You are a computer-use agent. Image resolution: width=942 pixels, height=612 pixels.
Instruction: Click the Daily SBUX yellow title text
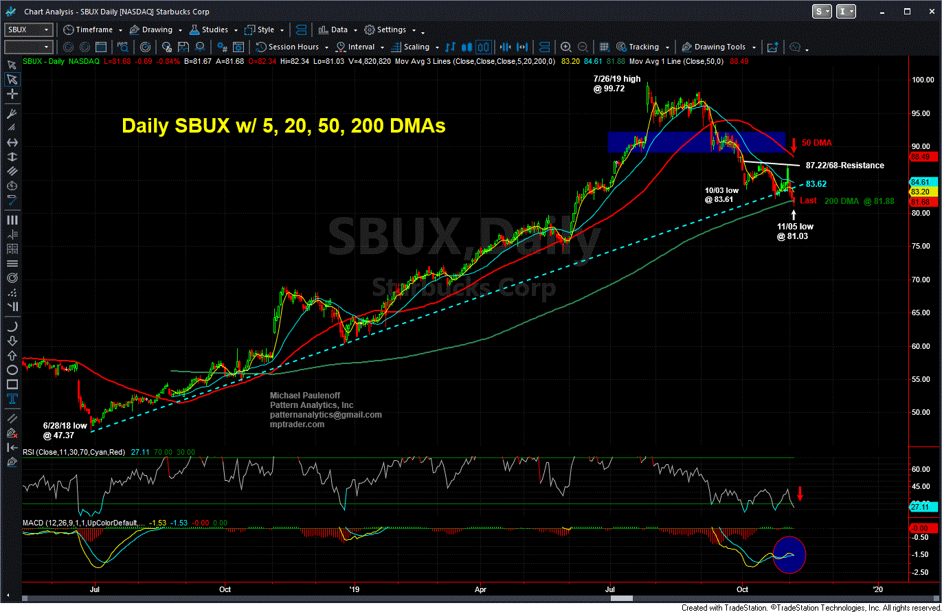pos(283,126)
